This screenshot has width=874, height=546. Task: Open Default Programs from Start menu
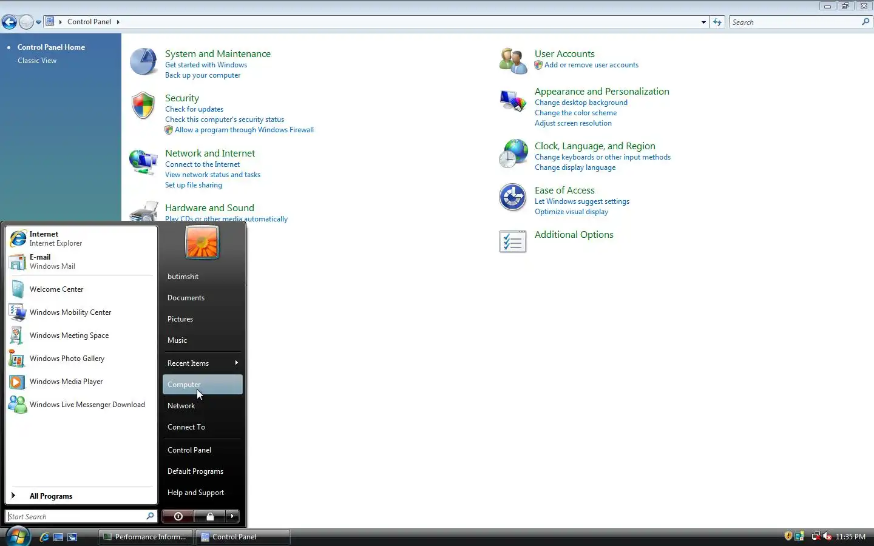coord(202,471)
